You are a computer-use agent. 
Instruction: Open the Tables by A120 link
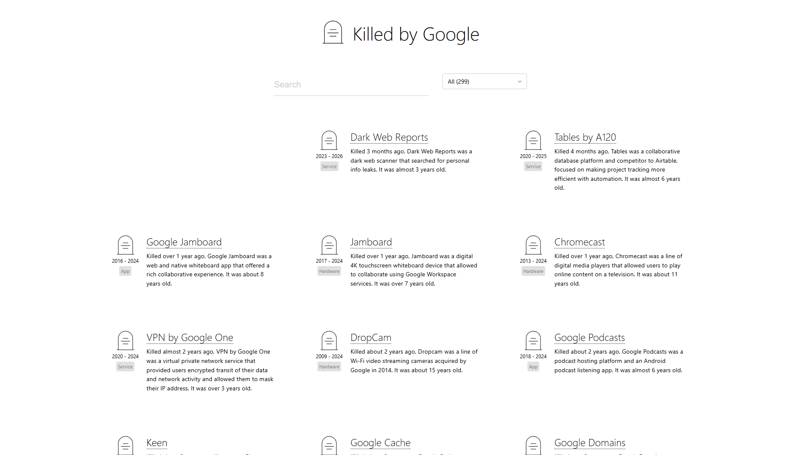pos(585,137)
